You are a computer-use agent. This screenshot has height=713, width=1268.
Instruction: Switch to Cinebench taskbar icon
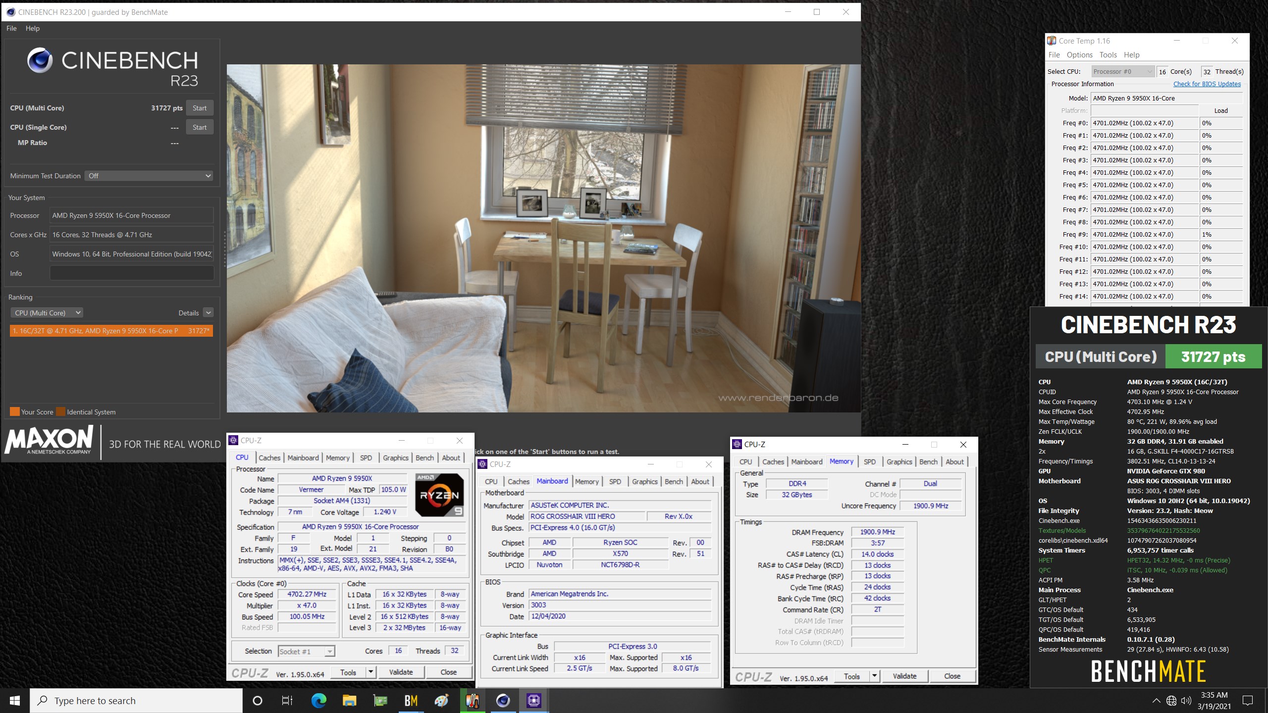coord(503,700)
